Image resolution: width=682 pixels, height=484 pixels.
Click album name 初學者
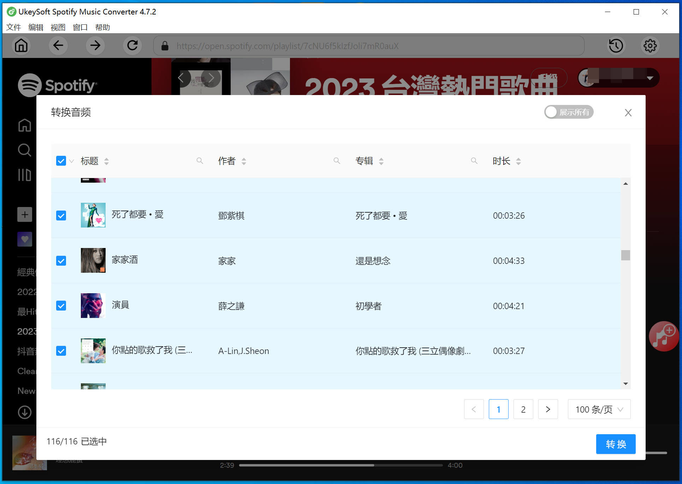pos(368,306)
